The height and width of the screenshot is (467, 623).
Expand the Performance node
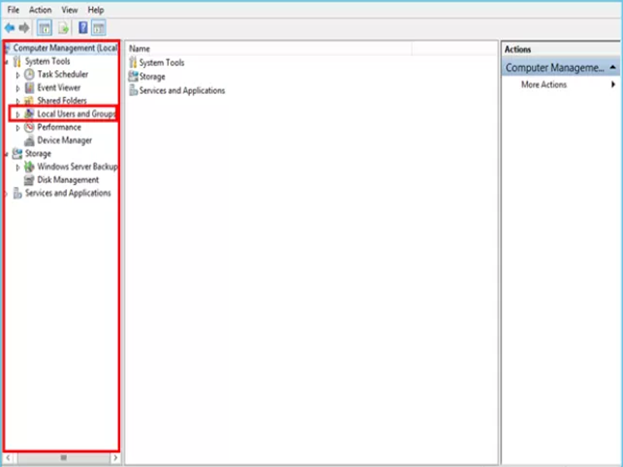click(x=18, y=128)
